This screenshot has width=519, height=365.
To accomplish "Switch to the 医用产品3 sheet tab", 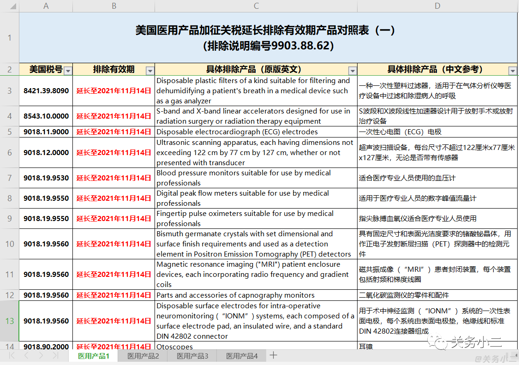I will click(192, 356).
